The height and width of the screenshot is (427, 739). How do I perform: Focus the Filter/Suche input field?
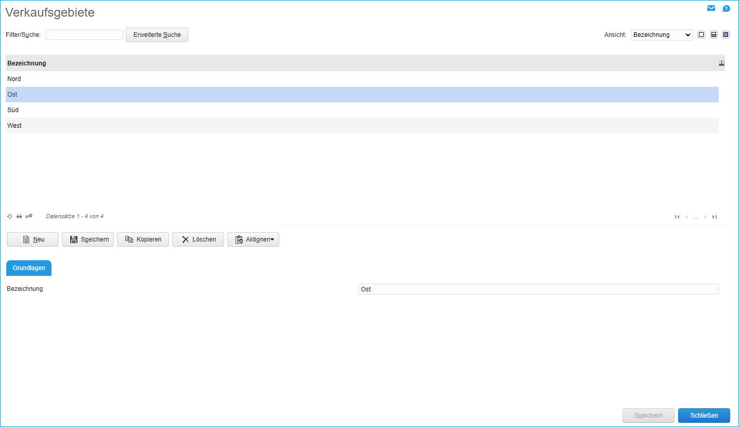[84, 35]
